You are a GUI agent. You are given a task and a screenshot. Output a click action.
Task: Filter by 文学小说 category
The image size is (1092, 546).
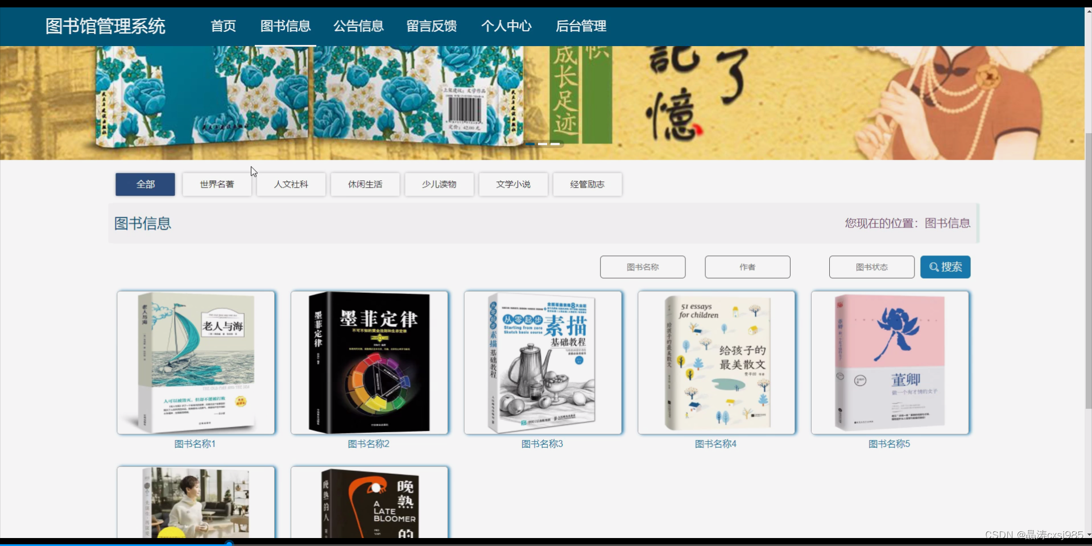pyautogui.click(x=513, y=184)
